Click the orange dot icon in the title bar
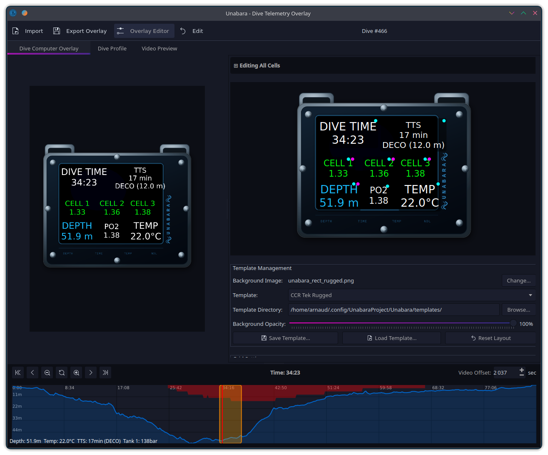 25,13
